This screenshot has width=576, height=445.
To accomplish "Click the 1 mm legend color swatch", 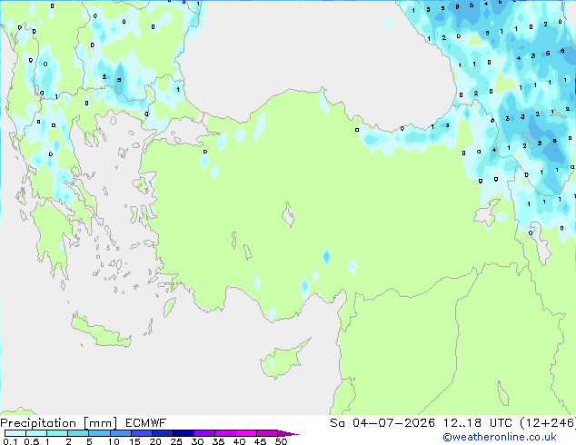I will [57, 433].
